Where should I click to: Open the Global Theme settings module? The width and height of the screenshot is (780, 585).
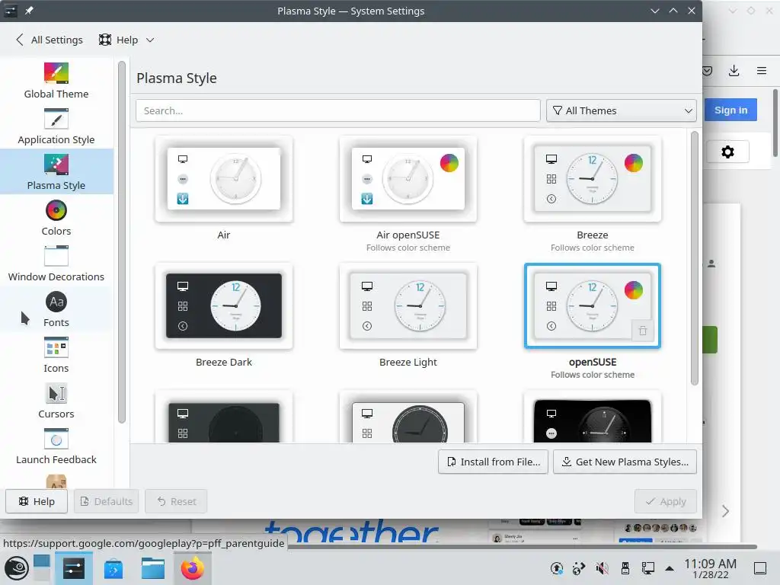click(56, 80)
